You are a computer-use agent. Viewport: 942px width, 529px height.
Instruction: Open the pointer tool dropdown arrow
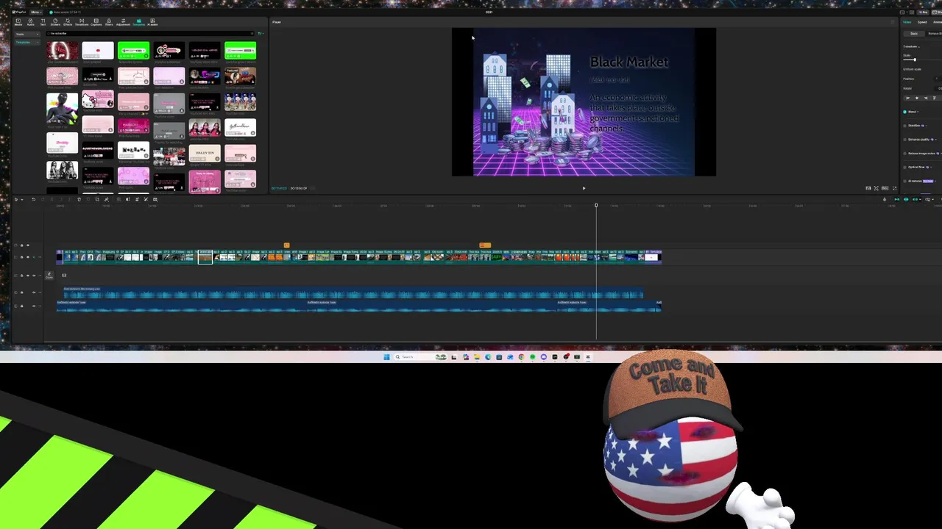(x=22, y=199)
